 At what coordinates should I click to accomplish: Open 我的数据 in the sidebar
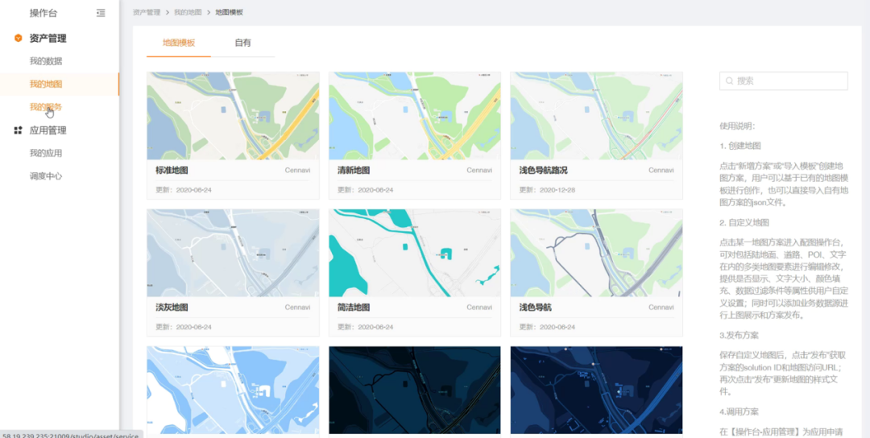(46, 61)
